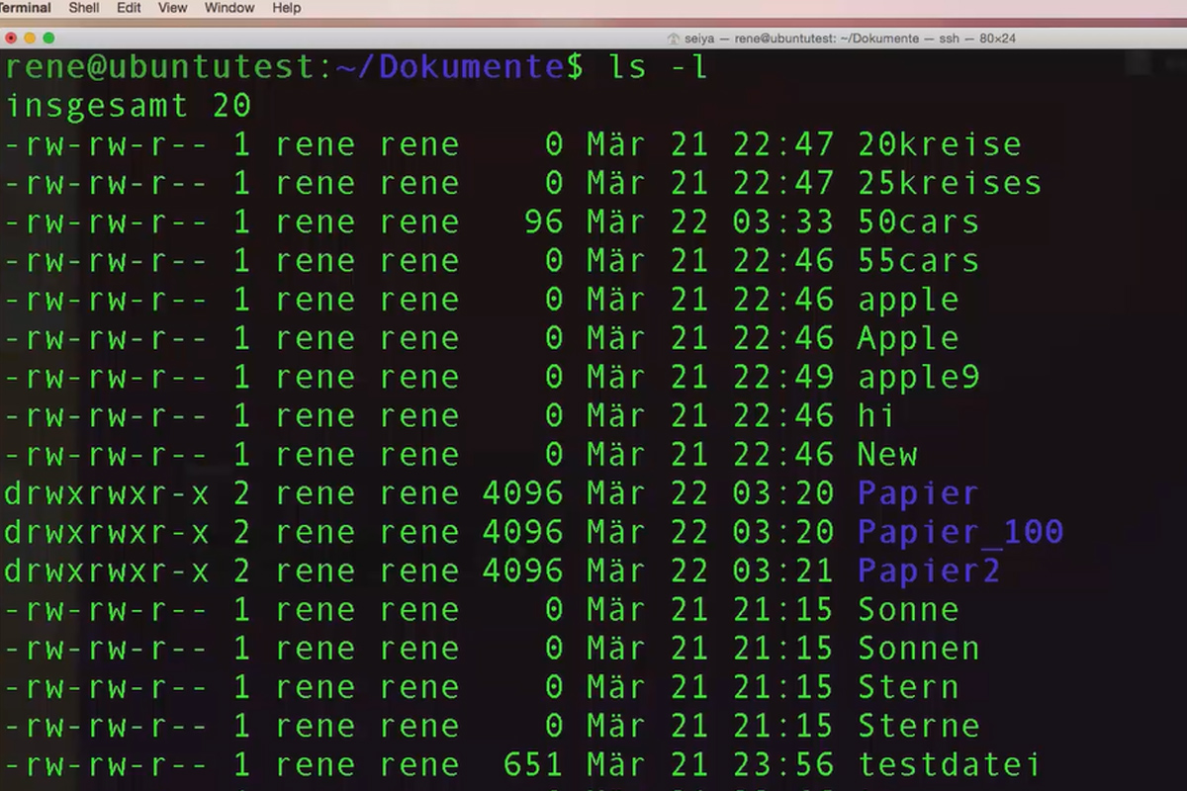Open the View menu
Viewport: 1187px width, 791px height.
point(172,8)
